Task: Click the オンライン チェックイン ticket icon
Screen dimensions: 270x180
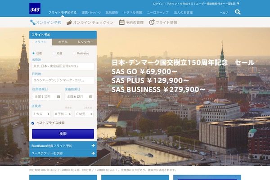Action: 69,22
